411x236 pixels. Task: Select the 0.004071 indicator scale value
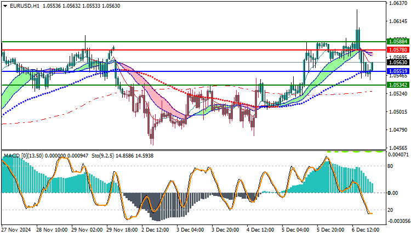point(398,155)
